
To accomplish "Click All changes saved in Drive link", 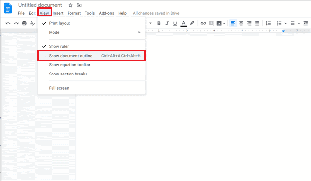I will (x=156, y=13).
